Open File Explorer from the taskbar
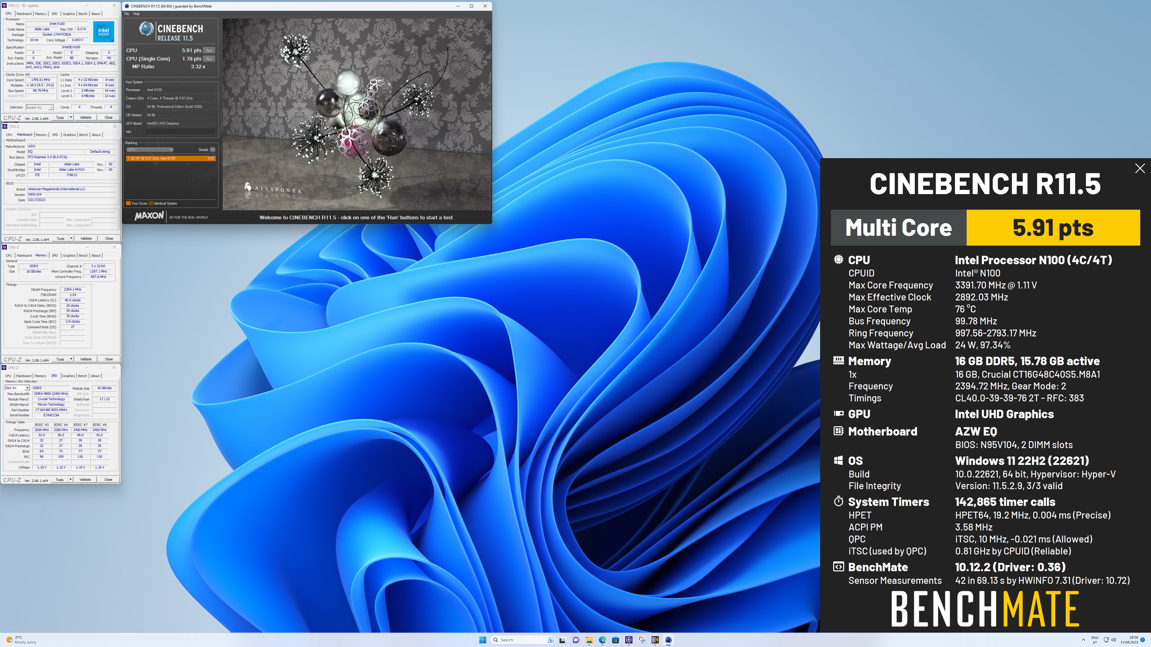The image size is (1151, 647). tap(589, 640)
